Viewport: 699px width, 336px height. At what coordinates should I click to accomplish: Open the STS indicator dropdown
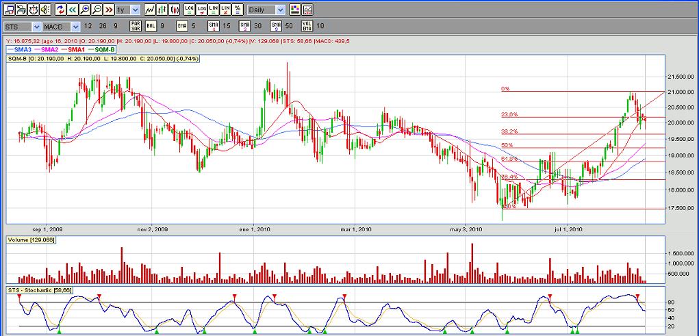[x=23, y=27]
